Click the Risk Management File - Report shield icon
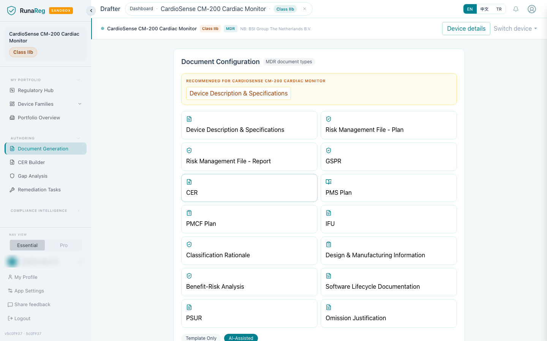Image resolution: width=547 pixels, height=341 pixels. [x=189, y=150]
